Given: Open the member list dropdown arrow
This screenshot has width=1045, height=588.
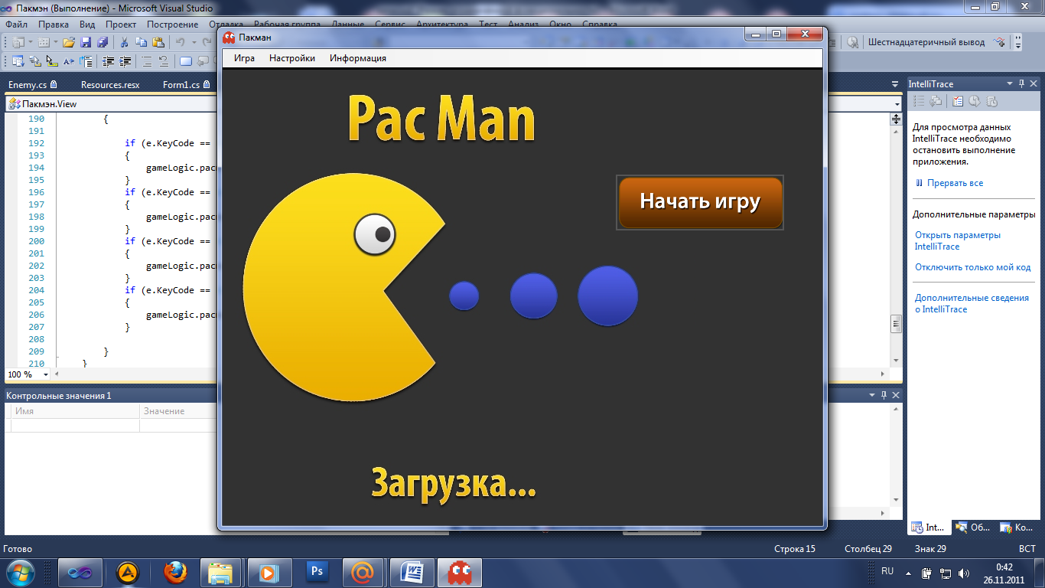Looking at the screenshot, I should pos(897,104).
